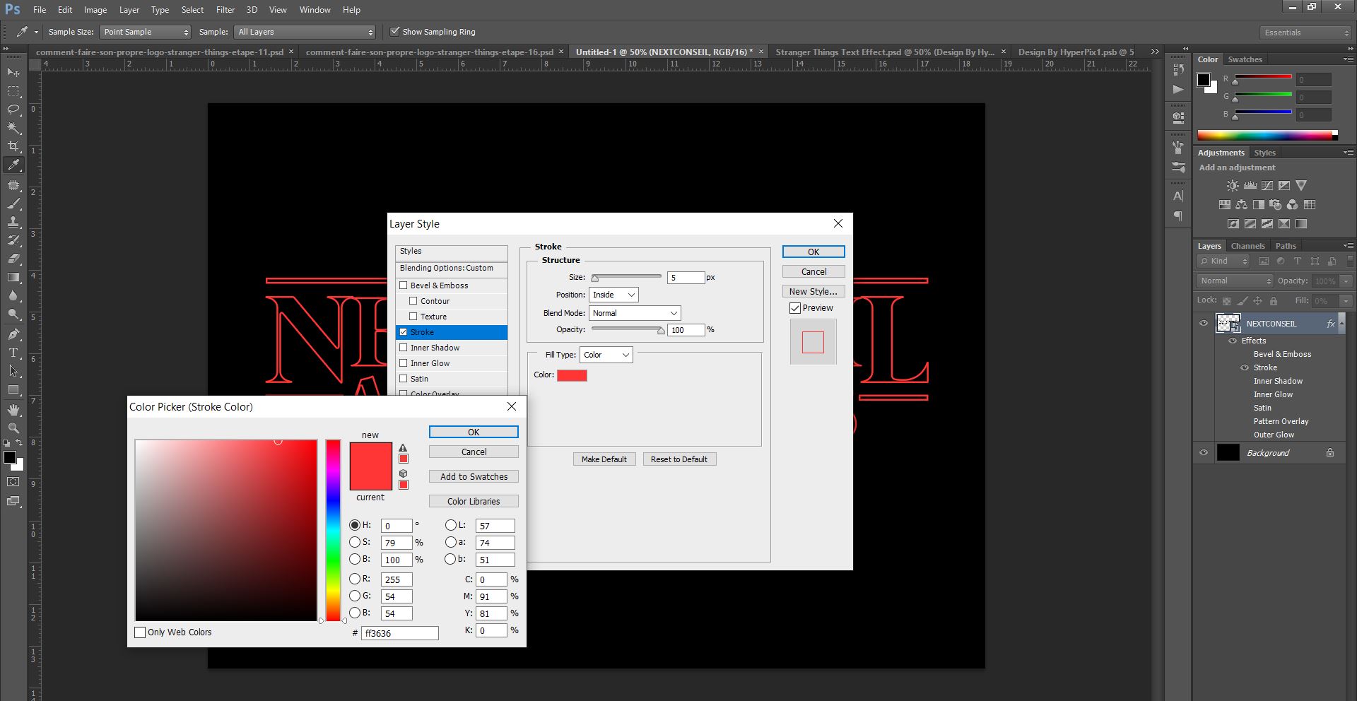Toggle Show Sampling Ring checkbox
This screenshot has width=1357, height=701.
pyautogui.click(x=395, y=32)
